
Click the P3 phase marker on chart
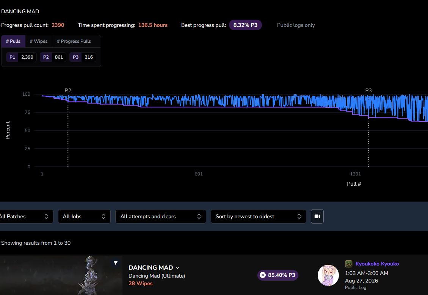pyautogui.click(x=368, y=90)
